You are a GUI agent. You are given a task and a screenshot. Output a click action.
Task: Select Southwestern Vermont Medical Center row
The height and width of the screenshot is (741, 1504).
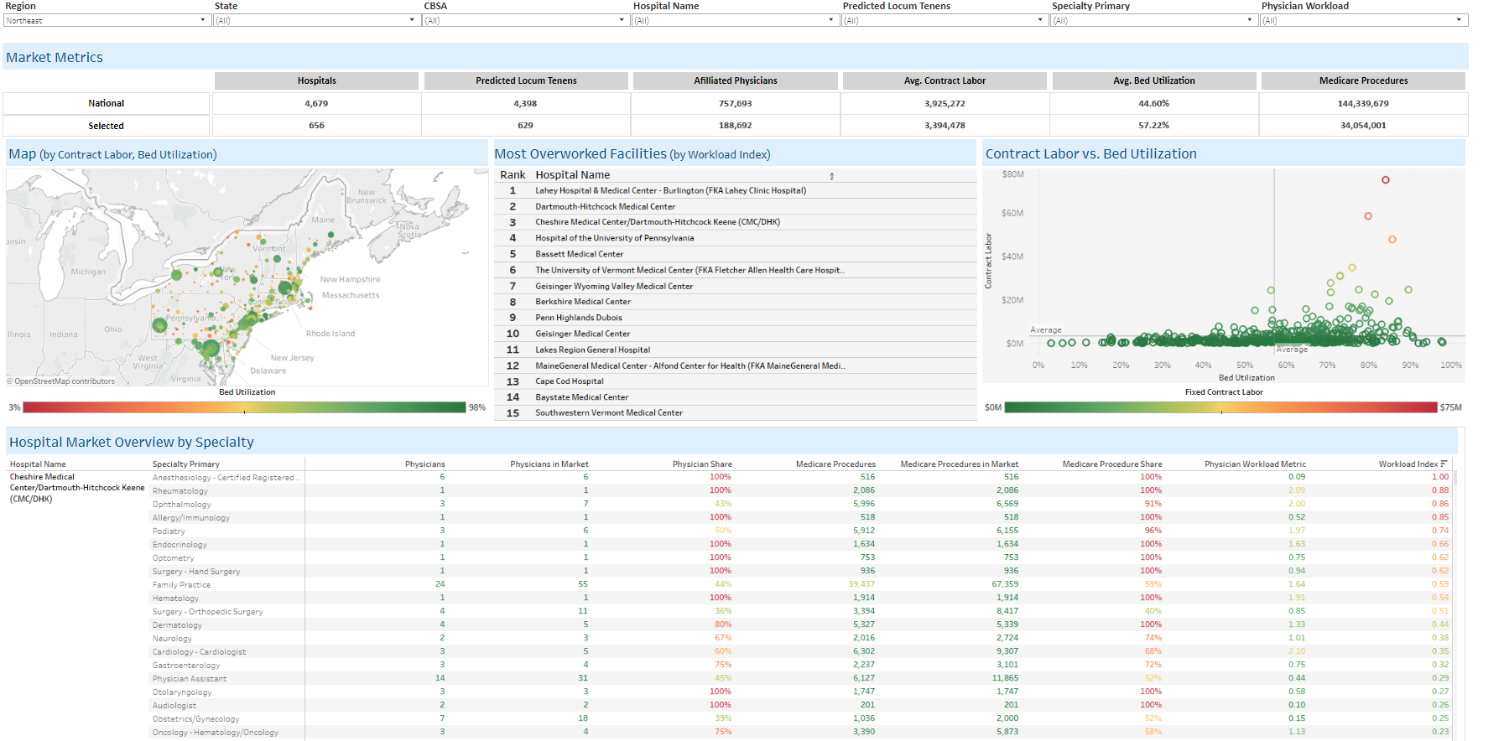[x=736, y=412]
